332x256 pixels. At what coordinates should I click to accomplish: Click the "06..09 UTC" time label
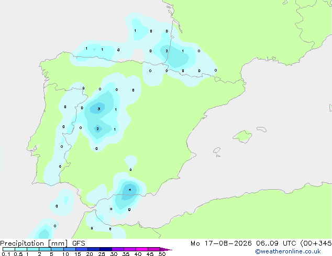pyautogui.click(x=276, y=243)
